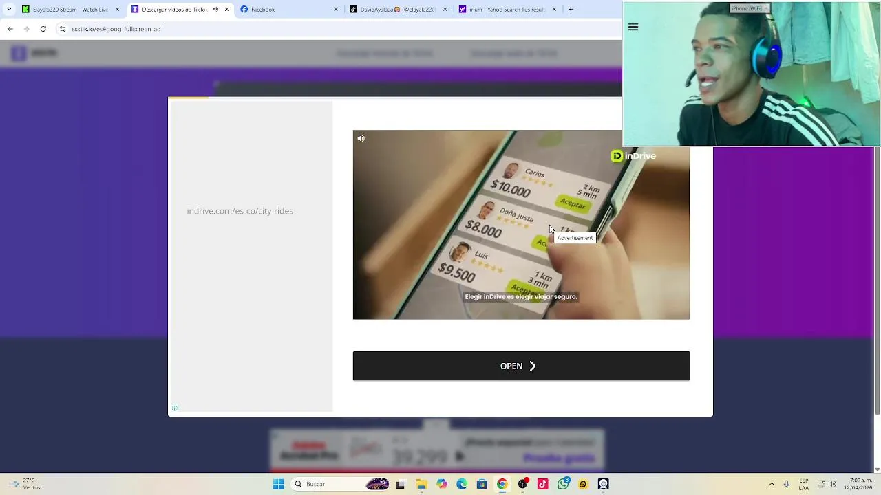Image resolution: width=881 pixels, height=495 pixels.
Task: Switch to Elayala220 Stream tab
Action: [x=71, y=10]
